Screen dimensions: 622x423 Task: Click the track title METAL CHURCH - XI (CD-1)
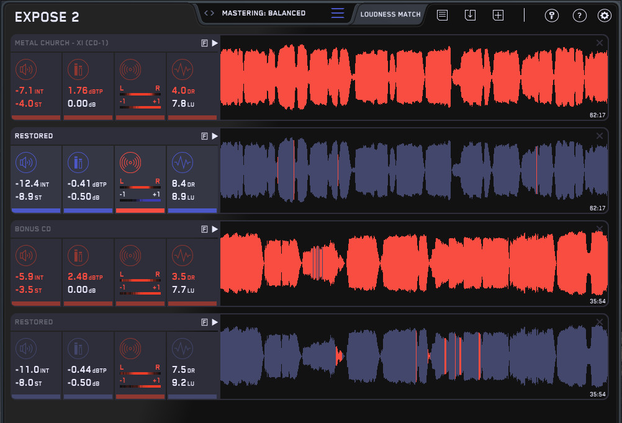(61, 43)
